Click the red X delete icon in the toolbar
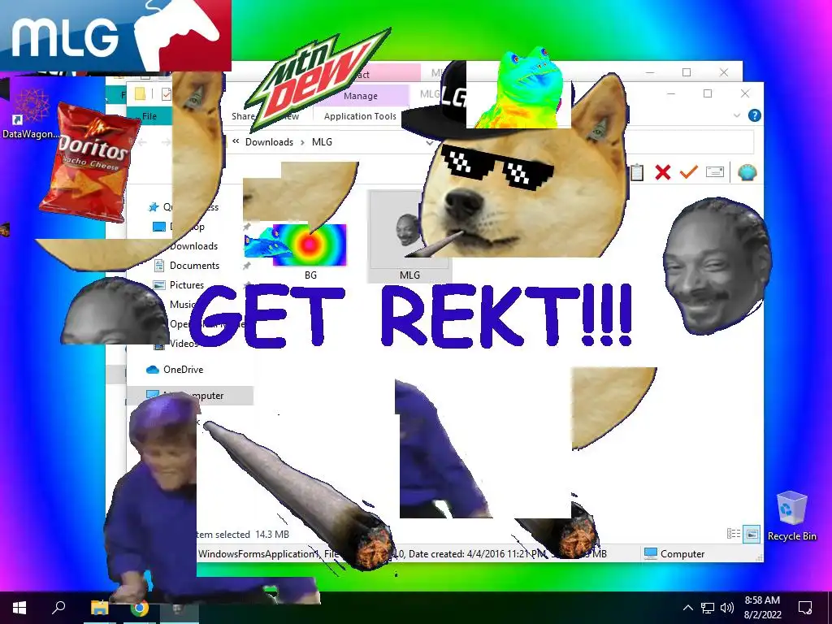Image resolution: width=832 pixels, height=624 pixels. 663,172
